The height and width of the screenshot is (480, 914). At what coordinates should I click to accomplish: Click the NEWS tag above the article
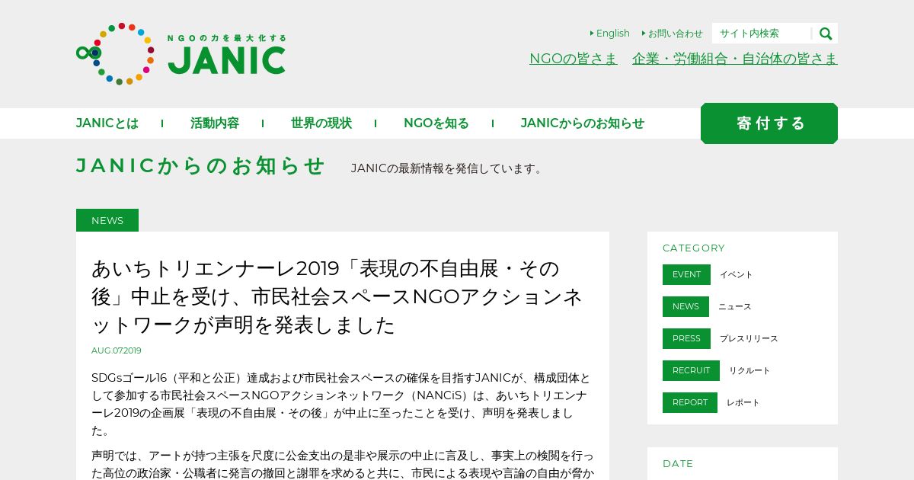pyautogui.click(x=107, y=220)
